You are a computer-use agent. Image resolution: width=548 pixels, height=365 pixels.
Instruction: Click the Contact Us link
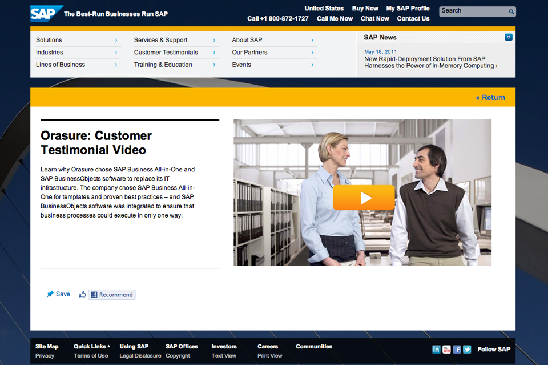(x=413, y=18)
